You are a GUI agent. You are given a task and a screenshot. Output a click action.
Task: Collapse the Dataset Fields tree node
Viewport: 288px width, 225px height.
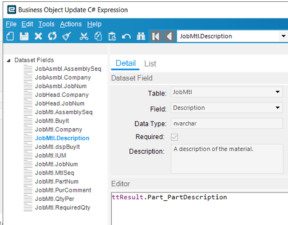[x=9, y=60]
